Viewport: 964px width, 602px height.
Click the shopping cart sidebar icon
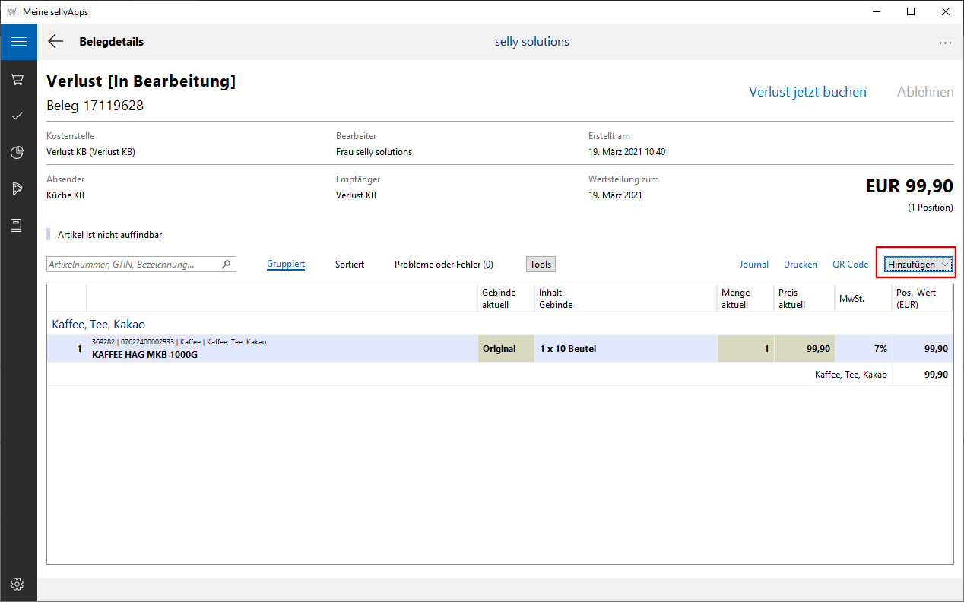[x=17, y=79]
